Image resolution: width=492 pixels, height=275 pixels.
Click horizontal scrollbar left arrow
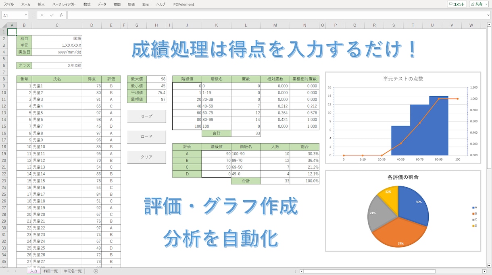click(302, 271)
